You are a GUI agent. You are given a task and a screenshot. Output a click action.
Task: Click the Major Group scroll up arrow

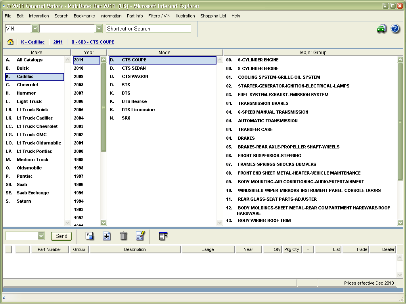pyautogui.click(x=400, y=59)
